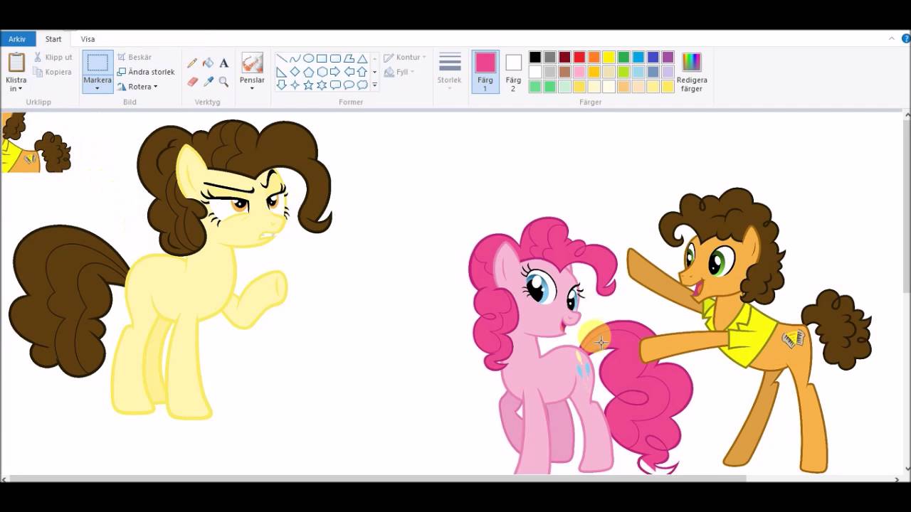
Task: Choose the Cloud callout shape
Action: [x=362, y=85]
